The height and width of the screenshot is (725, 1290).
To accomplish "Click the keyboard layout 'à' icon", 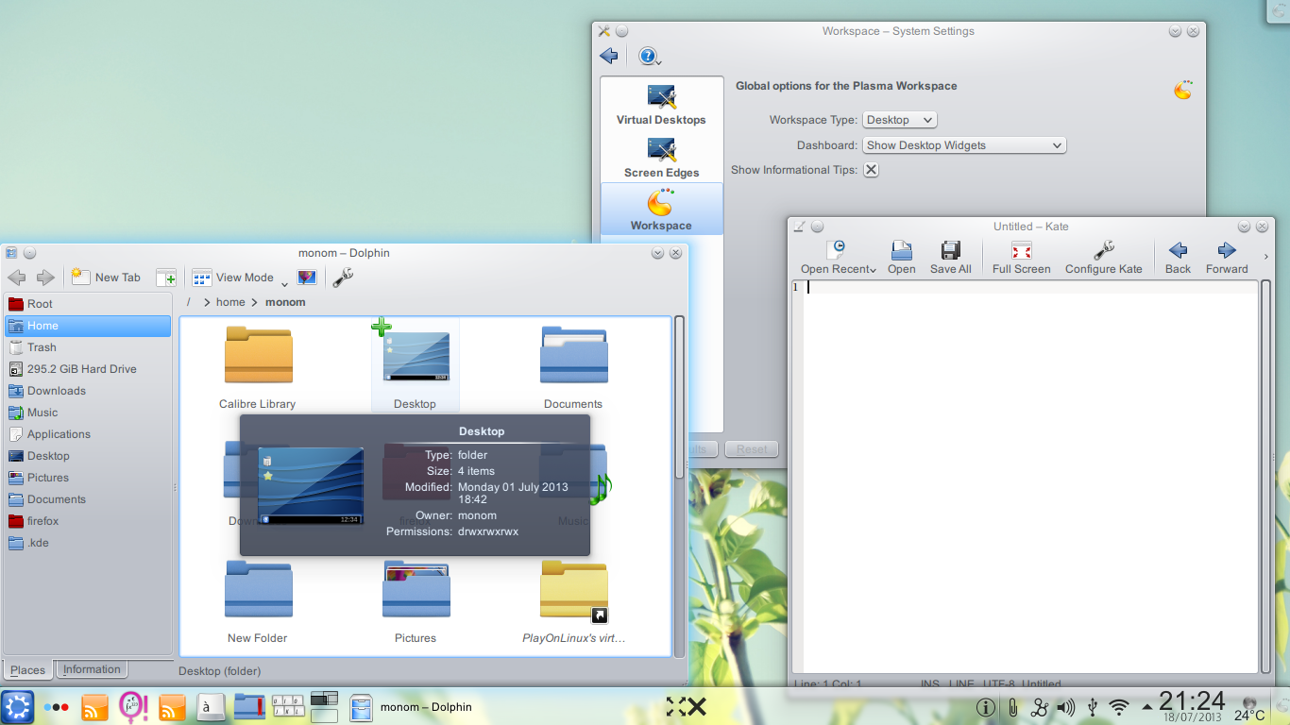I will click(210, 707).
